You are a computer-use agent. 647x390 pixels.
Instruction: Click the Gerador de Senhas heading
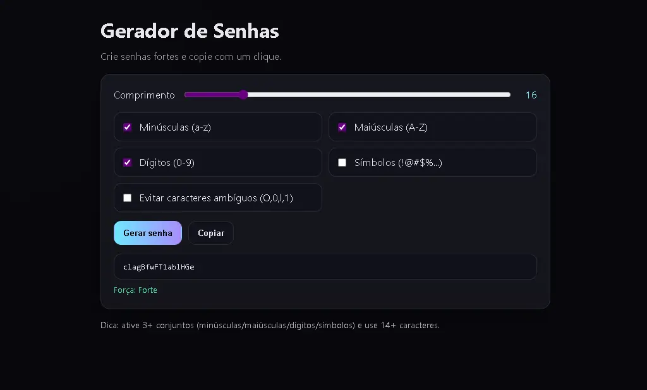tap(190, 30)
